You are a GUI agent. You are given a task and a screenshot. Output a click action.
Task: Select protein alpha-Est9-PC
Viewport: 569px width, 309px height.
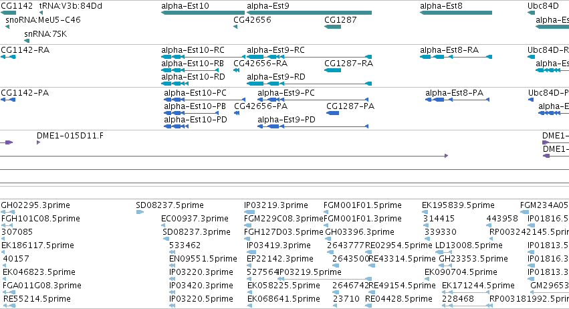(x=313, y=100)
